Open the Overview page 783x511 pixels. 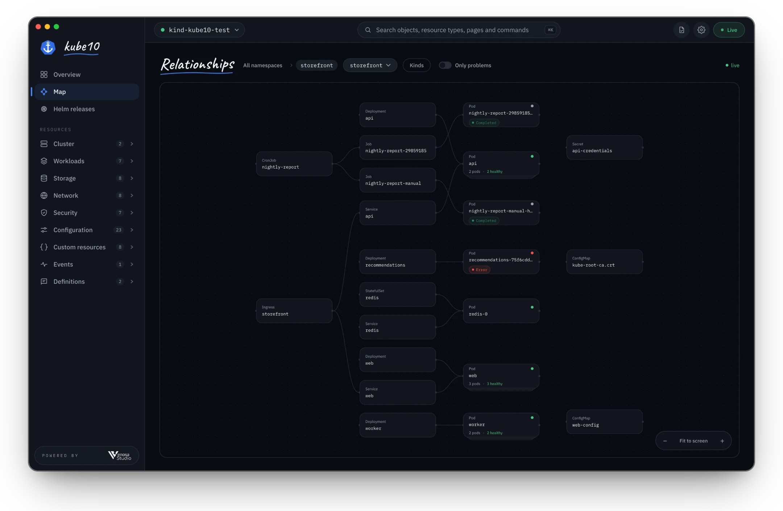click(87, 74)
